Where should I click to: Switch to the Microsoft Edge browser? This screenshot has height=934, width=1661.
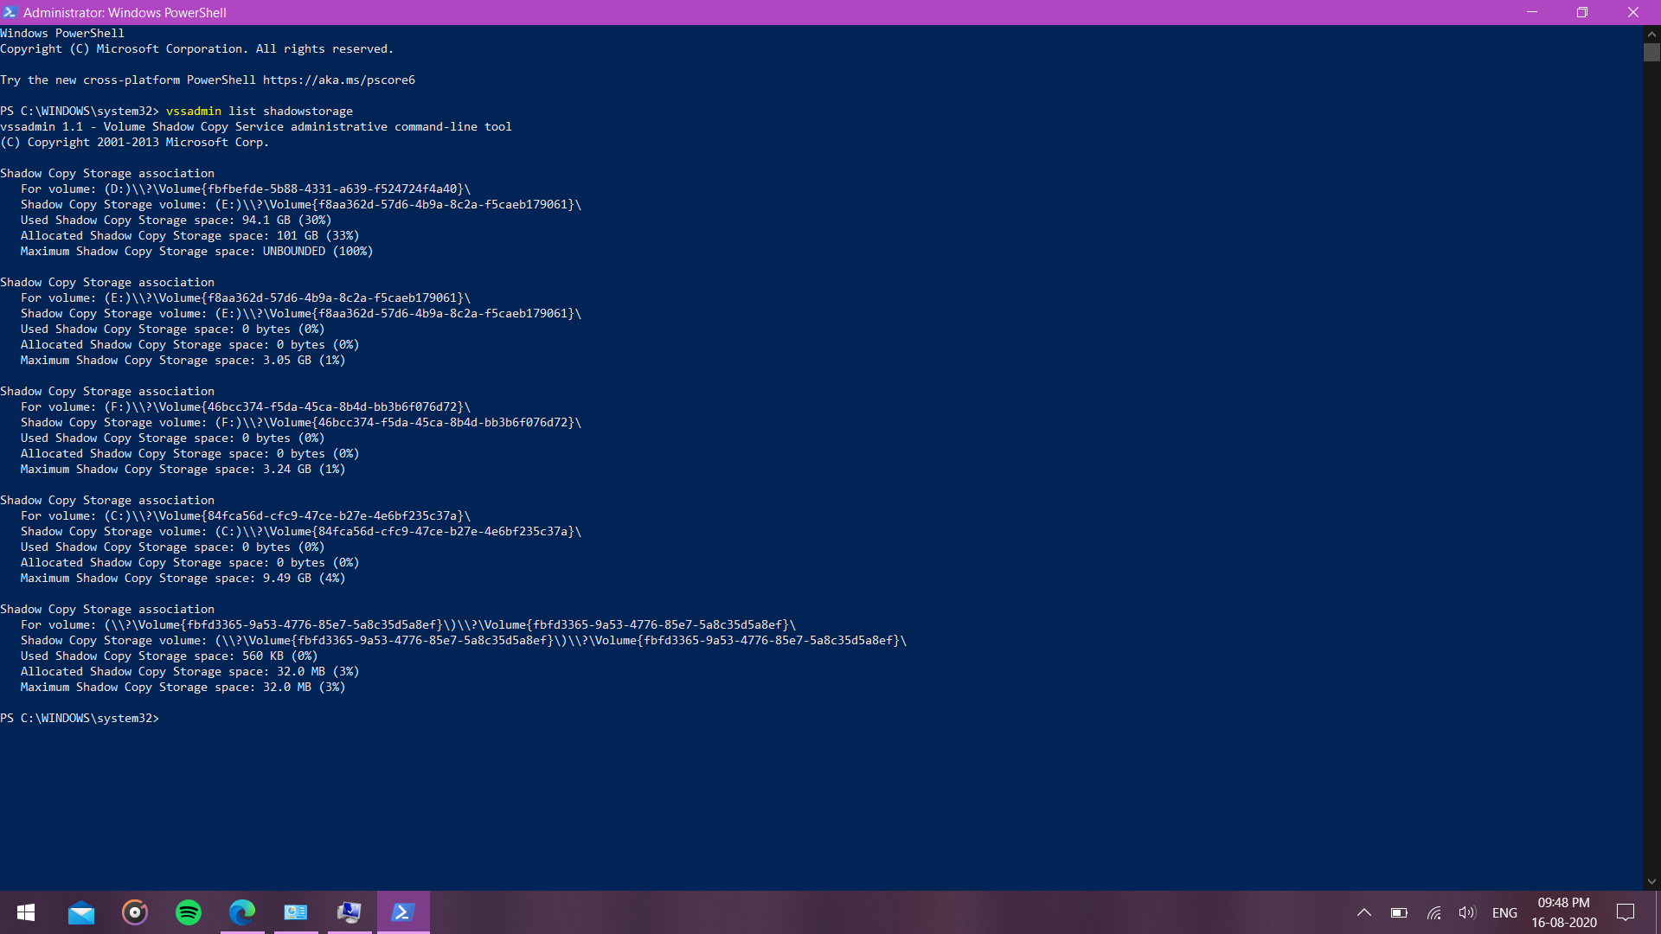(242, 912)
